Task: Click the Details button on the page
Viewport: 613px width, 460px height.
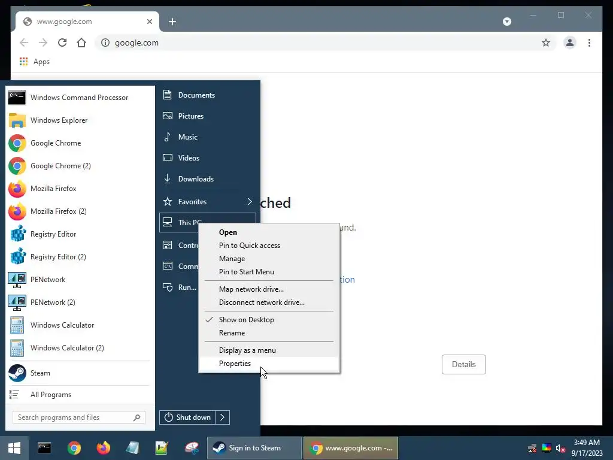Action: point(464,364)
